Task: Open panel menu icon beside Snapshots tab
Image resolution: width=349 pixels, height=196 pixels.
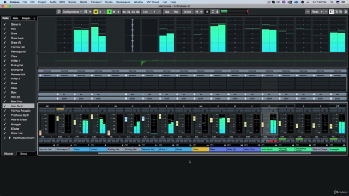Action: 34,19
